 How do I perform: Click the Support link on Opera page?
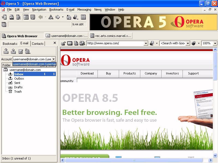[x=193, y=73]
